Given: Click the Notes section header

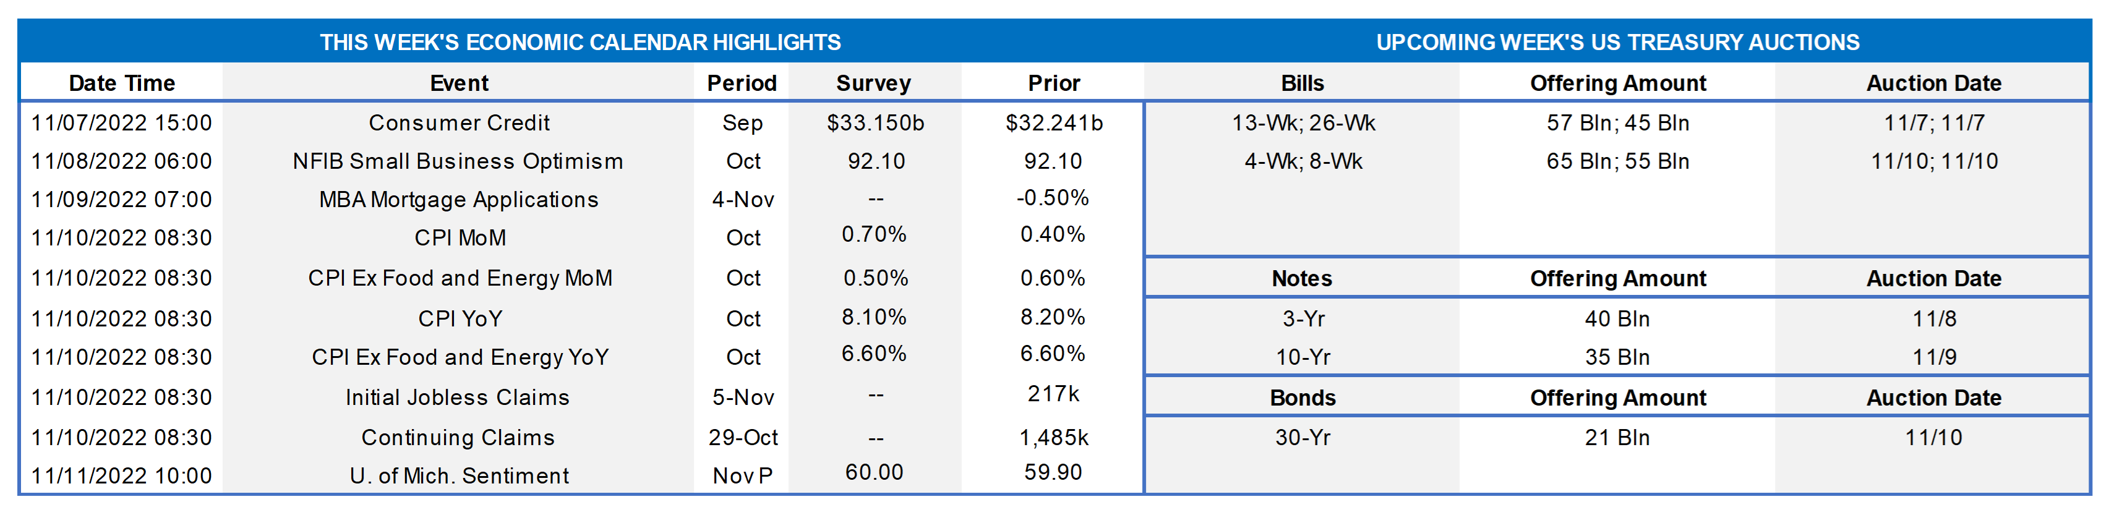Looking at the screenshot, I should pyautogui.click(x=1302, y=279).
